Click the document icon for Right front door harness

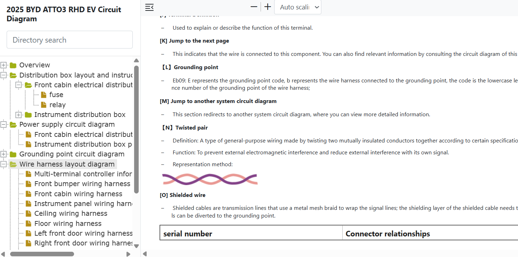click(29, 243)
